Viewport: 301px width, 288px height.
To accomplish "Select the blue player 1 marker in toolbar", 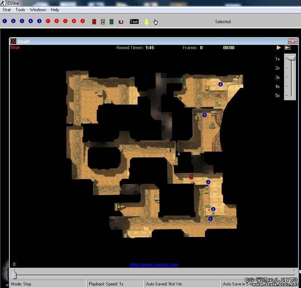I will coord(5,21).
